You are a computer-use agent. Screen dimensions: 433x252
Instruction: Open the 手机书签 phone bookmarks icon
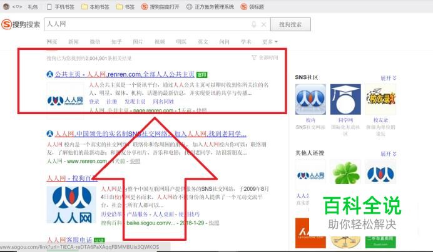49,7
